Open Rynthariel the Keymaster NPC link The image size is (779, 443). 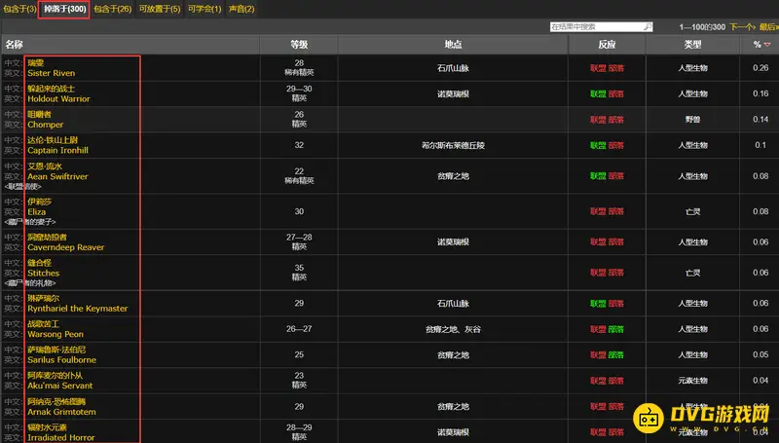(x=78, y=309)
